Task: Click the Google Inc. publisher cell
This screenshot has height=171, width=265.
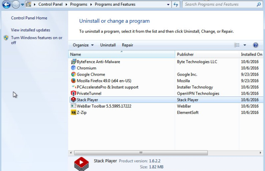Action: (187, 75)
